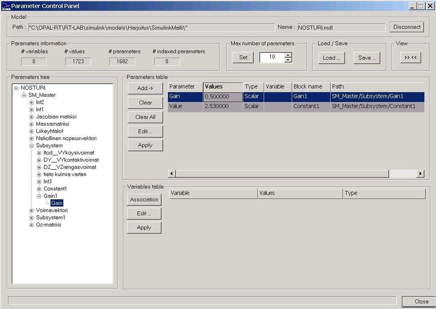The height and width of the screenshot is (309, 436).
Task: Click Apply in Parameters table
Action: coord(145,145)
